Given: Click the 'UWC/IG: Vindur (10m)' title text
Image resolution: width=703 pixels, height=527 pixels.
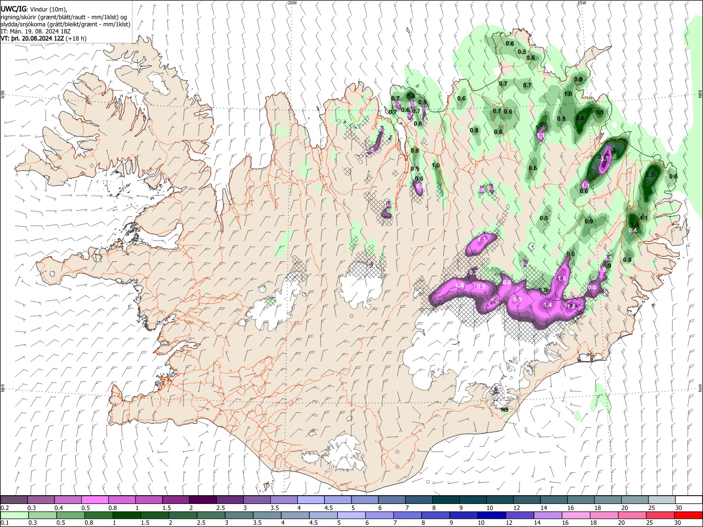Looking at the screenshot, I should click(x=34, y=9).
